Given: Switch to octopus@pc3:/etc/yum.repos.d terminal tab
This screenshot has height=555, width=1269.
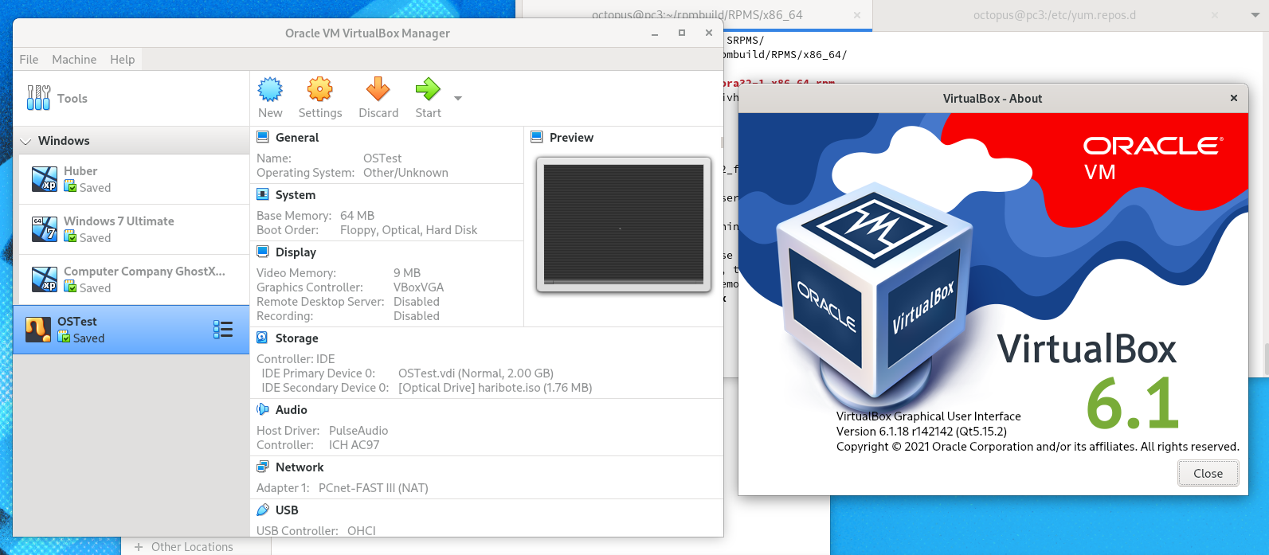Looking at the screenshot, I should (x=1055, y=15).
